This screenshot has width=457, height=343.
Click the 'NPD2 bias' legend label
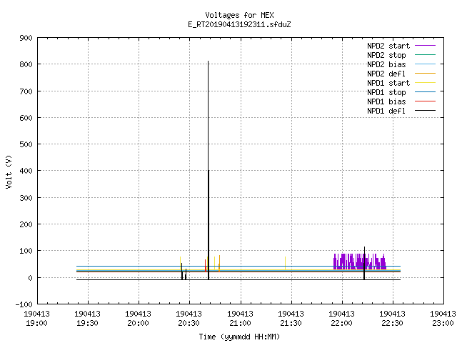[386, 64]
